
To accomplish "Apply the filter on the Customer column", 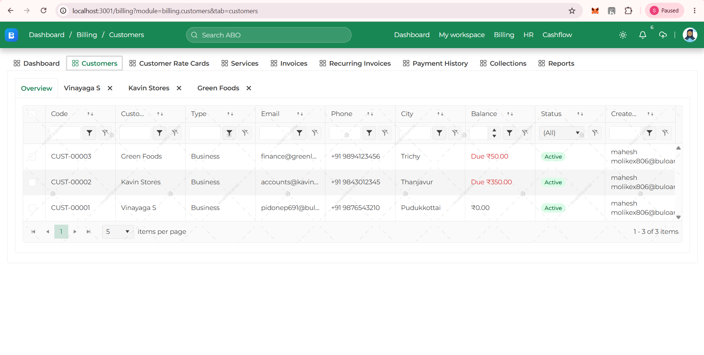I will (159, 133).
